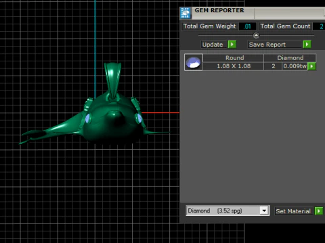
Task: Click the 0.009tw weight cell
Action: pos(295,66)
